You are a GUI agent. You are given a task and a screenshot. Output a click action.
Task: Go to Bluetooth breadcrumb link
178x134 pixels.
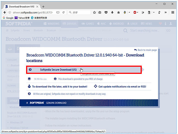38,30
